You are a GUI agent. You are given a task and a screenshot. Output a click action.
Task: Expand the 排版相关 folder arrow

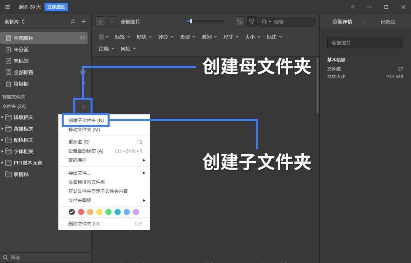point(2,117)
